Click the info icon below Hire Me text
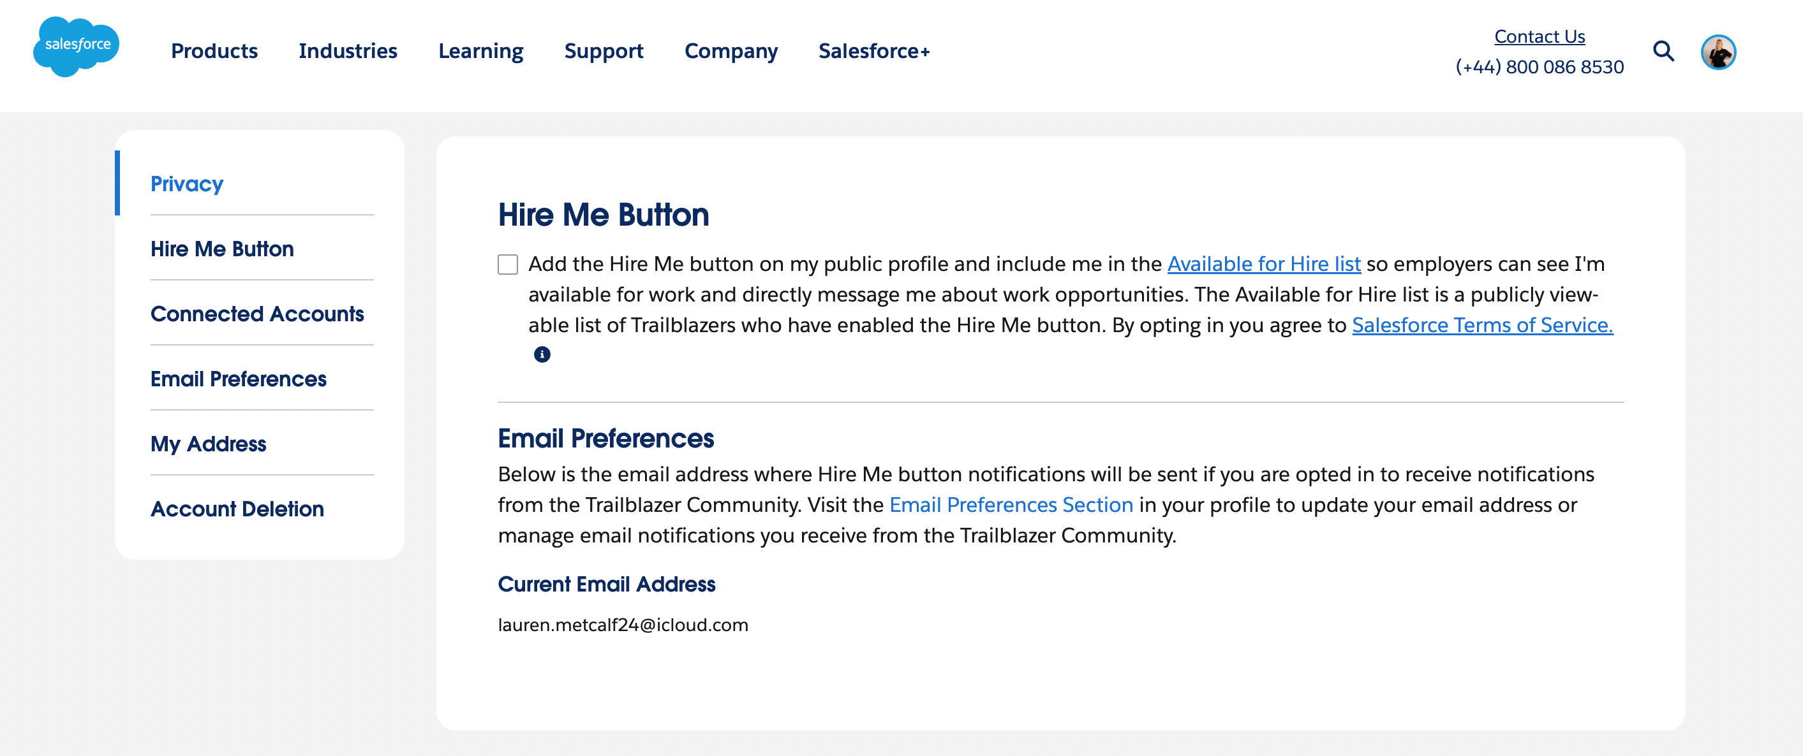Image resolution: width=1803 pixels, height=756 pixels. point(542,354)
